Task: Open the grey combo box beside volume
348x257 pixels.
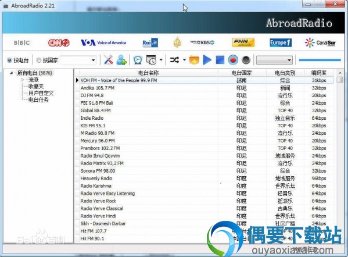Action: [x=274, y=60]
